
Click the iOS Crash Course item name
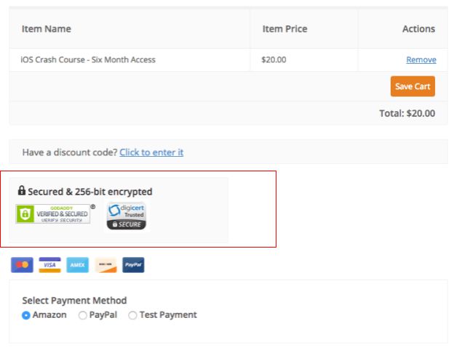pyautogui.click(x=88, y=60)
